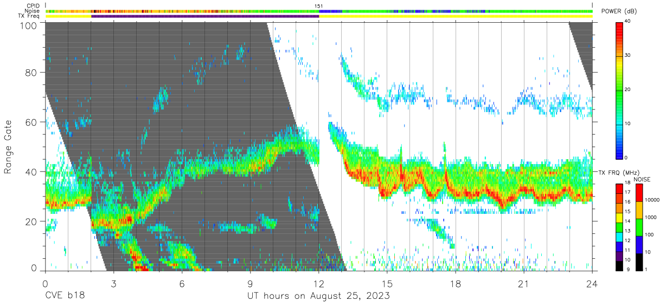Click the y-axis tick label 100
Image resolution: width=666 pixels, height=307 pixels.
pos(28,25)
